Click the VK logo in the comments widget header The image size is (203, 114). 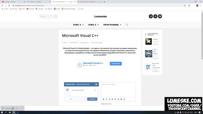[x=96, y=84]
